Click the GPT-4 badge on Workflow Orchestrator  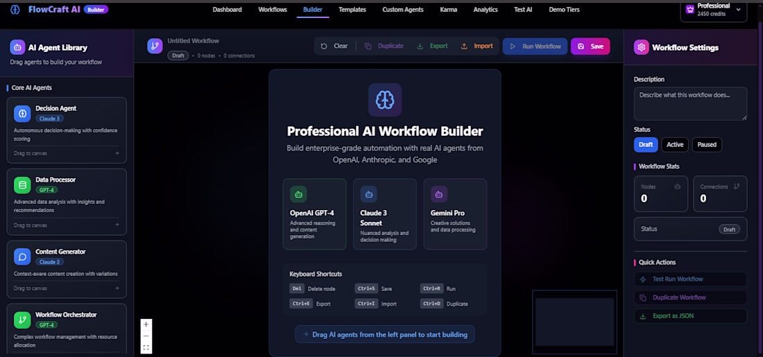[46, 325]
